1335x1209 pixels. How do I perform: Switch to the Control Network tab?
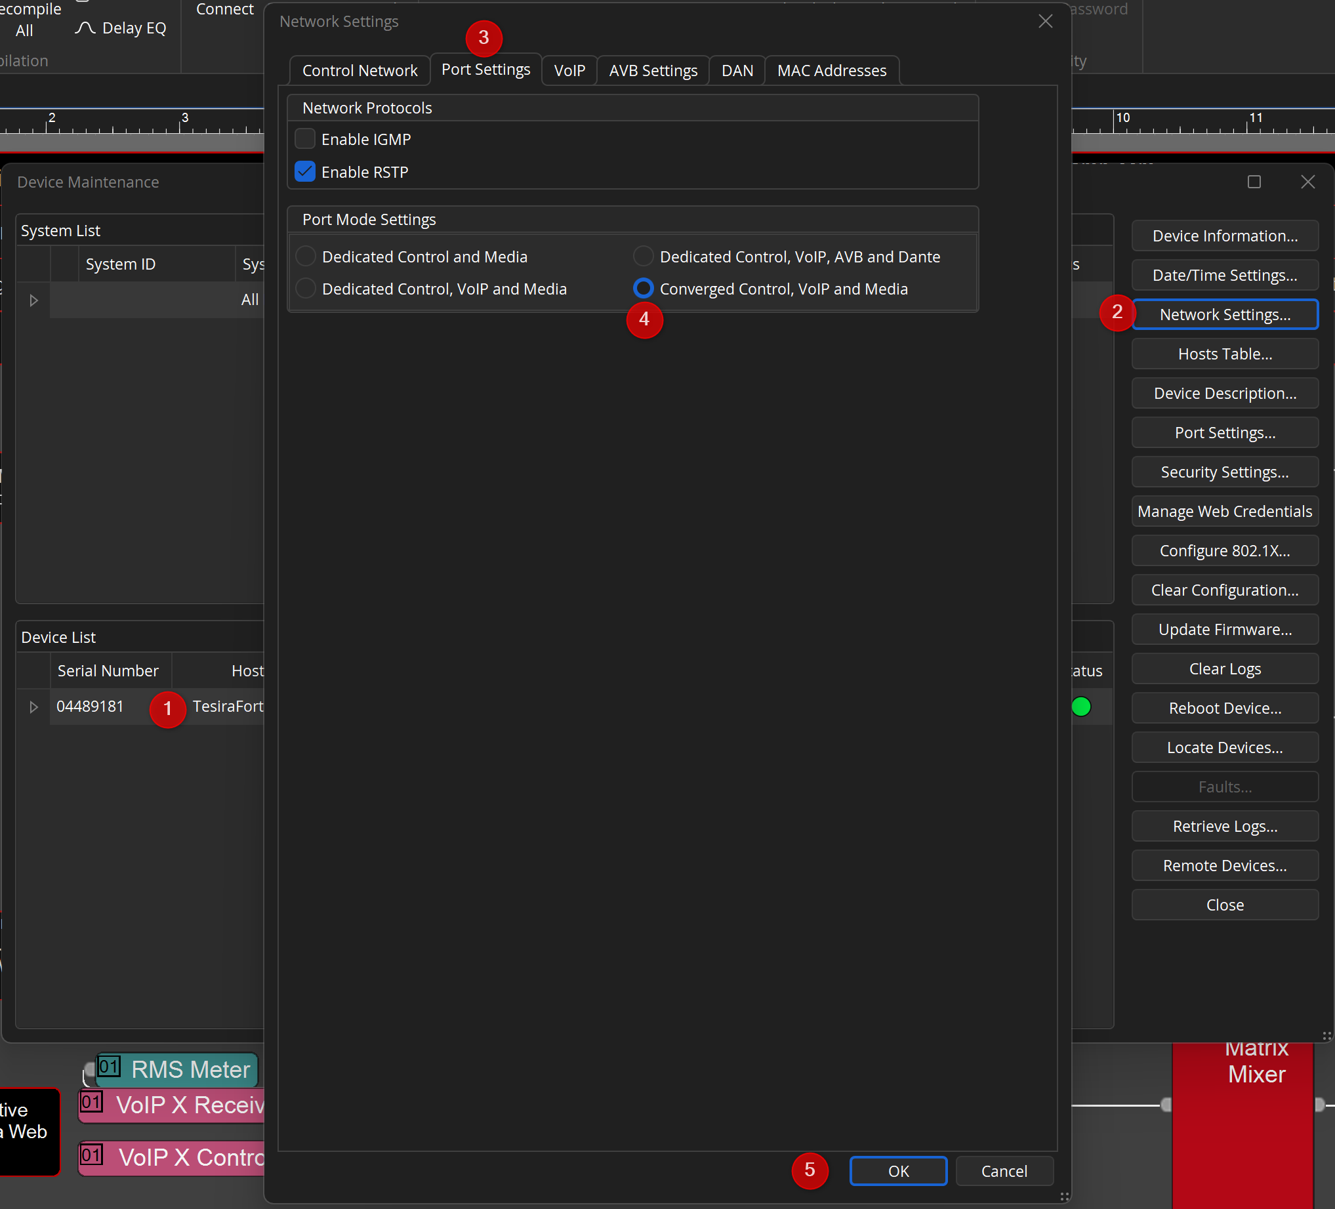pyautogui.click(x=359, y=70)
